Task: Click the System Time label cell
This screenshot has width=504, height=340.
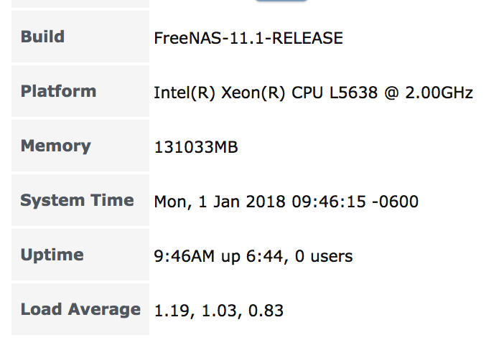Action: click(80, 200)
